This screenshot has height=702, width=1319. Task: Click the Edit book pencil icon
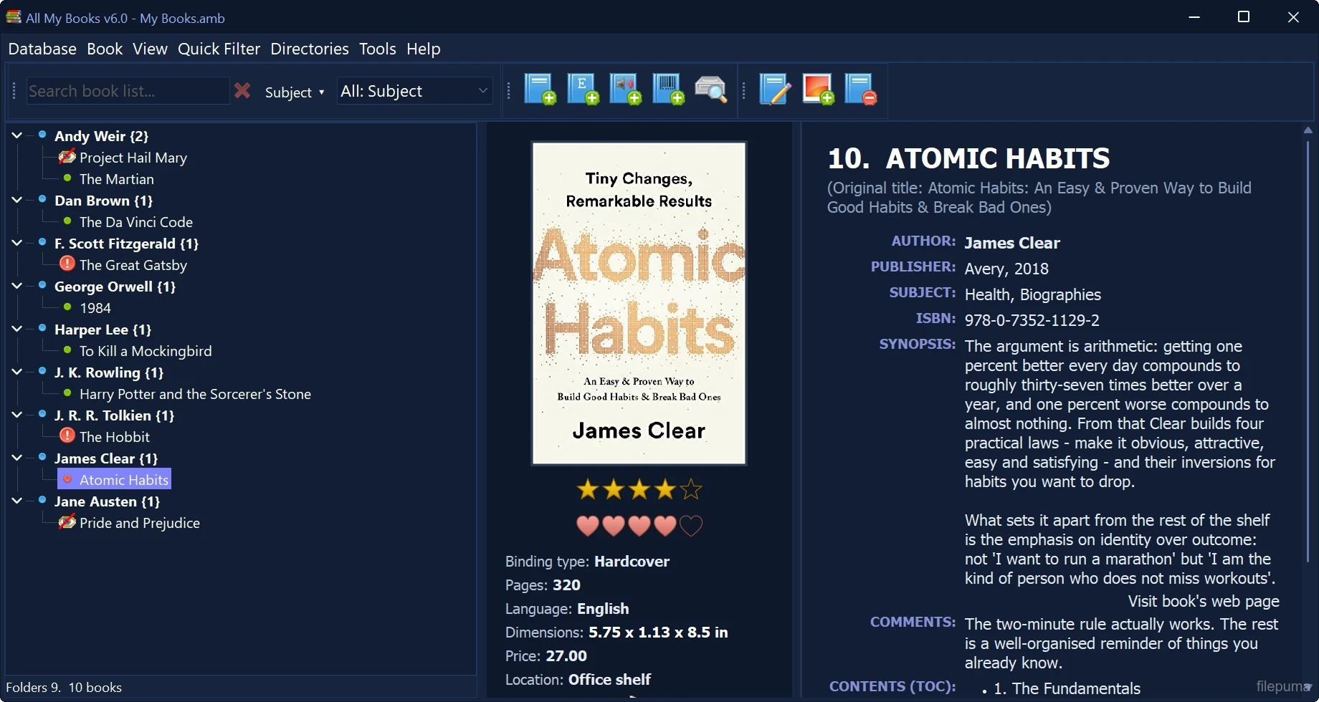(x=775, y=90)
